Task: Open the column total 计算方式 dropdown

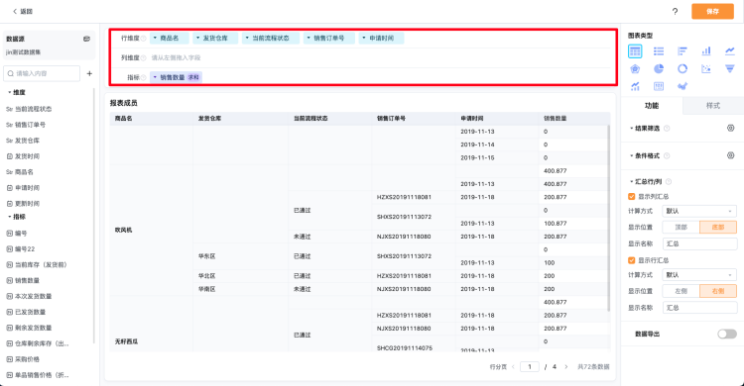Action: pyautogui.click(x=699, y=211)
